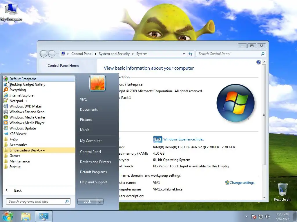Select the Control Panel taskbar button
Screen dimensions: 297x222
point(44,217)
